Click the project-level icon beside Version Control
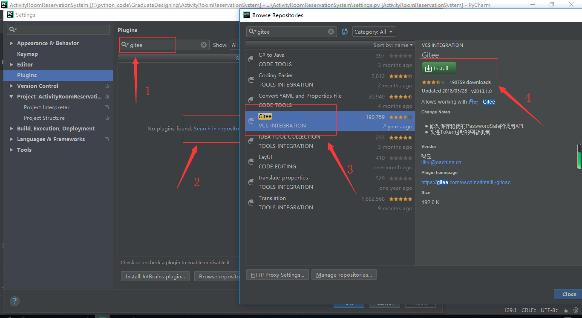 coord(107,86)
